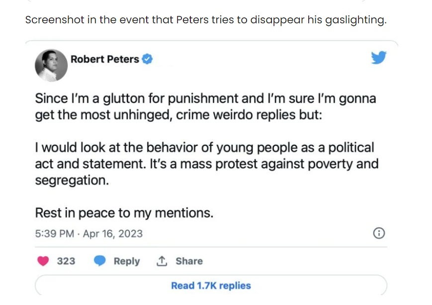
Task: Like the tweet with the heart icon
Action: click(43, 261)
